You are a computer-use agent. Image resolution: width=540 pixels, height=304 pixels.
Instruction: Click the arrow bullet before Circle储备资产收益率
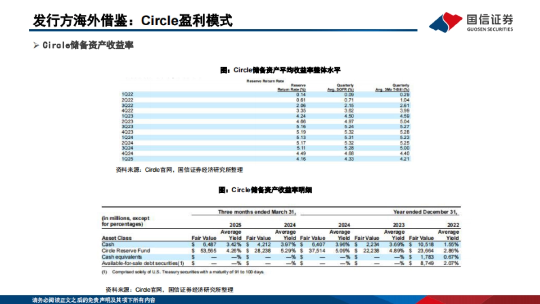point(36,45)
